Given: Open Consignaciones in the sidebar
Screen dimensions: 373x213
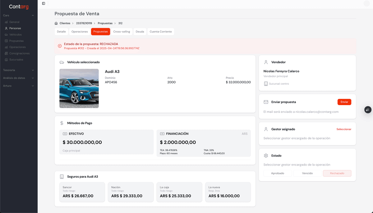Looking at the screenshot, I should (19, 53).
